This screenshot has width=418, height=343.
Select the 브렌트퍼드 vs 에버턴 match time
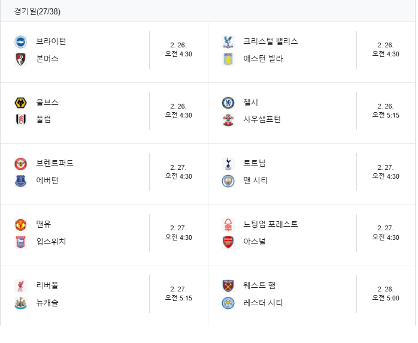(178, 171)
